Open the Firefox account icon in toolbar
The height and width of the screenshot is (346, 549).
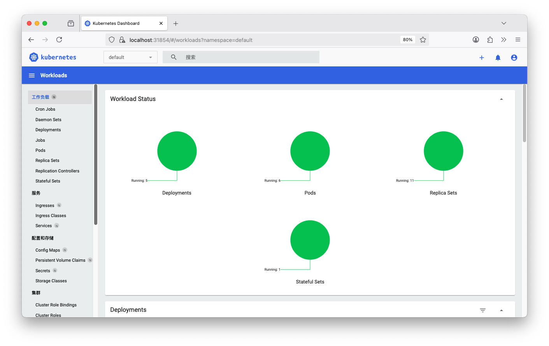476,40
